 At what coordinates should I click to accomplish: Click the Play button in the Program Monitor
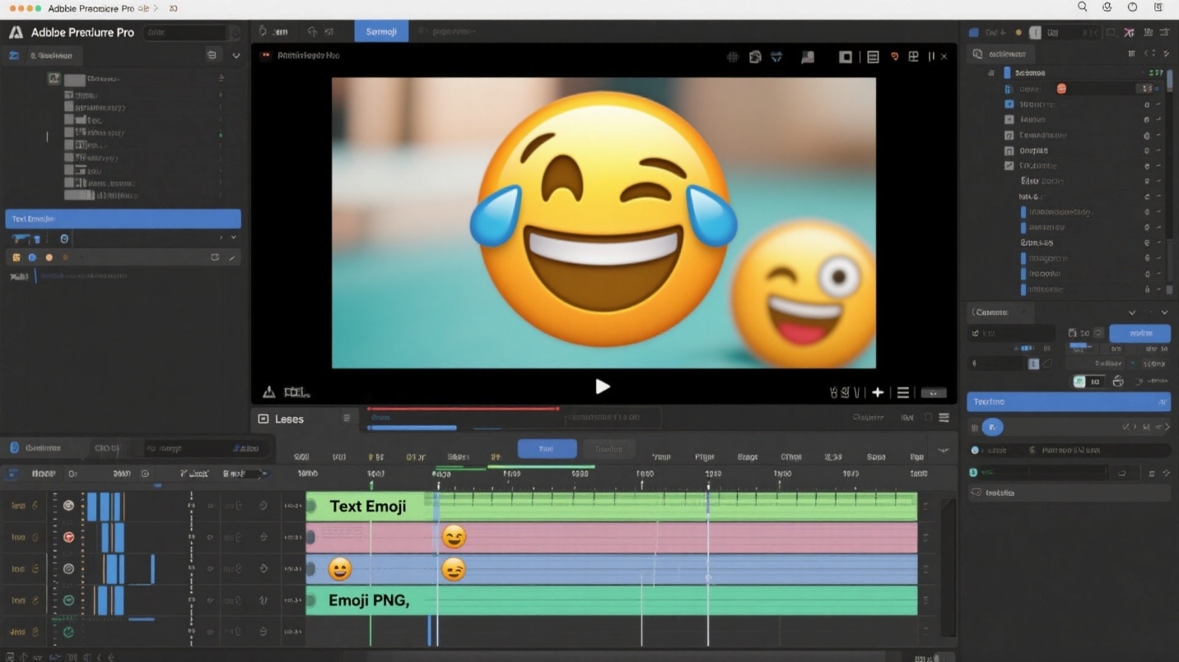point(603,387)
